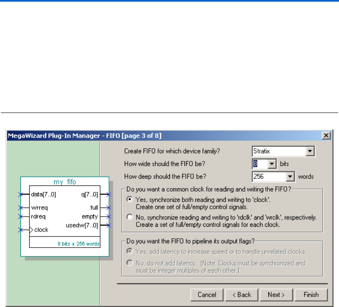Image resolution: width=339 pixels, height=307 pixels.
Task: Click the wrreq port label
Action: 39,208
